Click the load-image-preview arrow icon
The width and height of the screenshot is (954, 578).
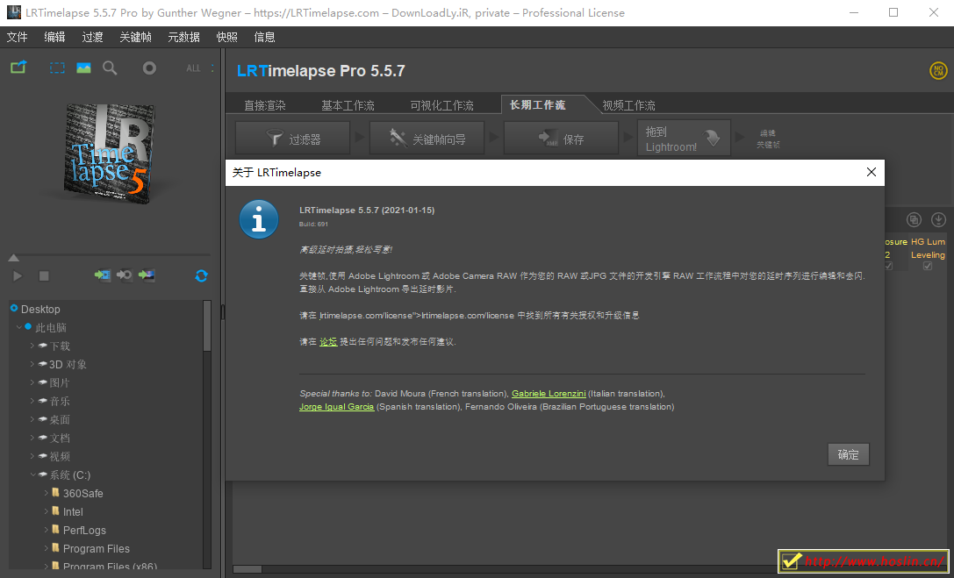[x=147, y=275]
